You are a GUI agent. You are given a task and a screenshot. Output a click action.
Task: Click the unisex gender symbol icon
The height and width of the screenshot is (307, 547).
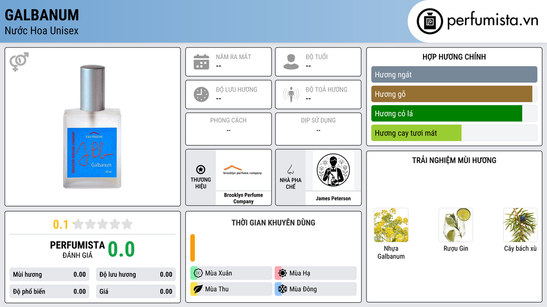(x=19, y=62)
